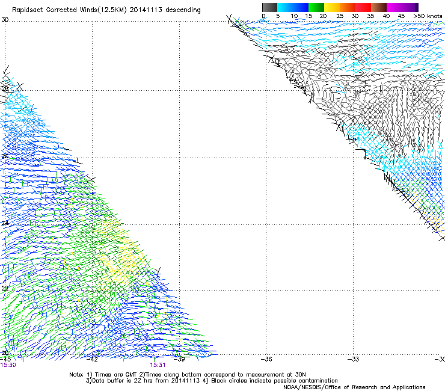Click the cyan 5-10 knots legend swatch

285,7
